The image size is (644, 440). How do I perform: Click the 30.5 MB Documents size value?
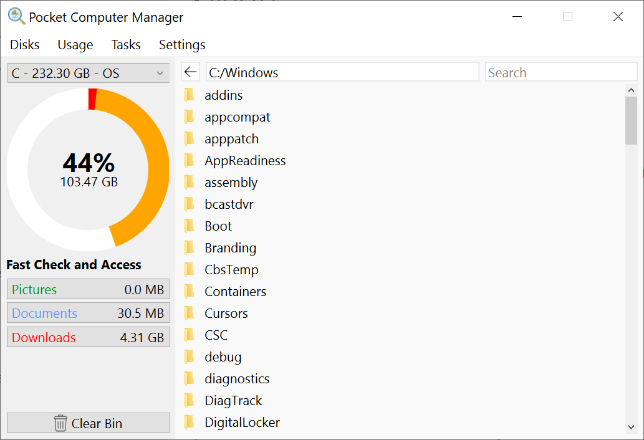pos(141,313)
